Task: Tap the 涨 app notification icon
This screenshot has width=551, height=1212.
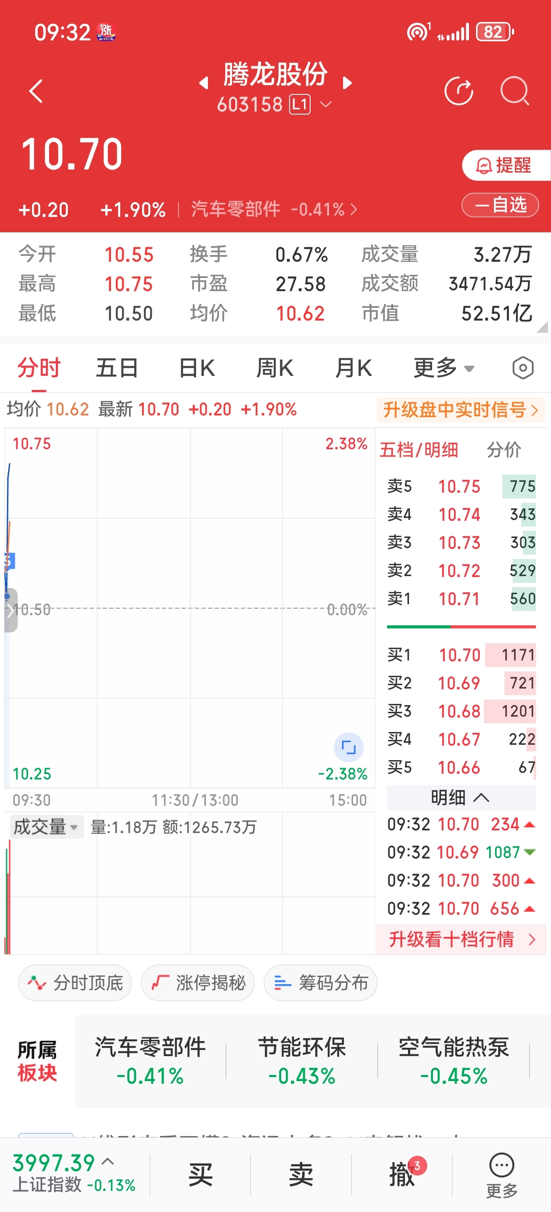Action: pyautogui.click(x=106, y=32)
